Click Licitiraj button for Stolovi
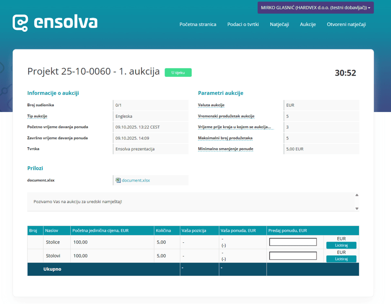This screenshot has height=304, width=391. [x=341, y=259]
